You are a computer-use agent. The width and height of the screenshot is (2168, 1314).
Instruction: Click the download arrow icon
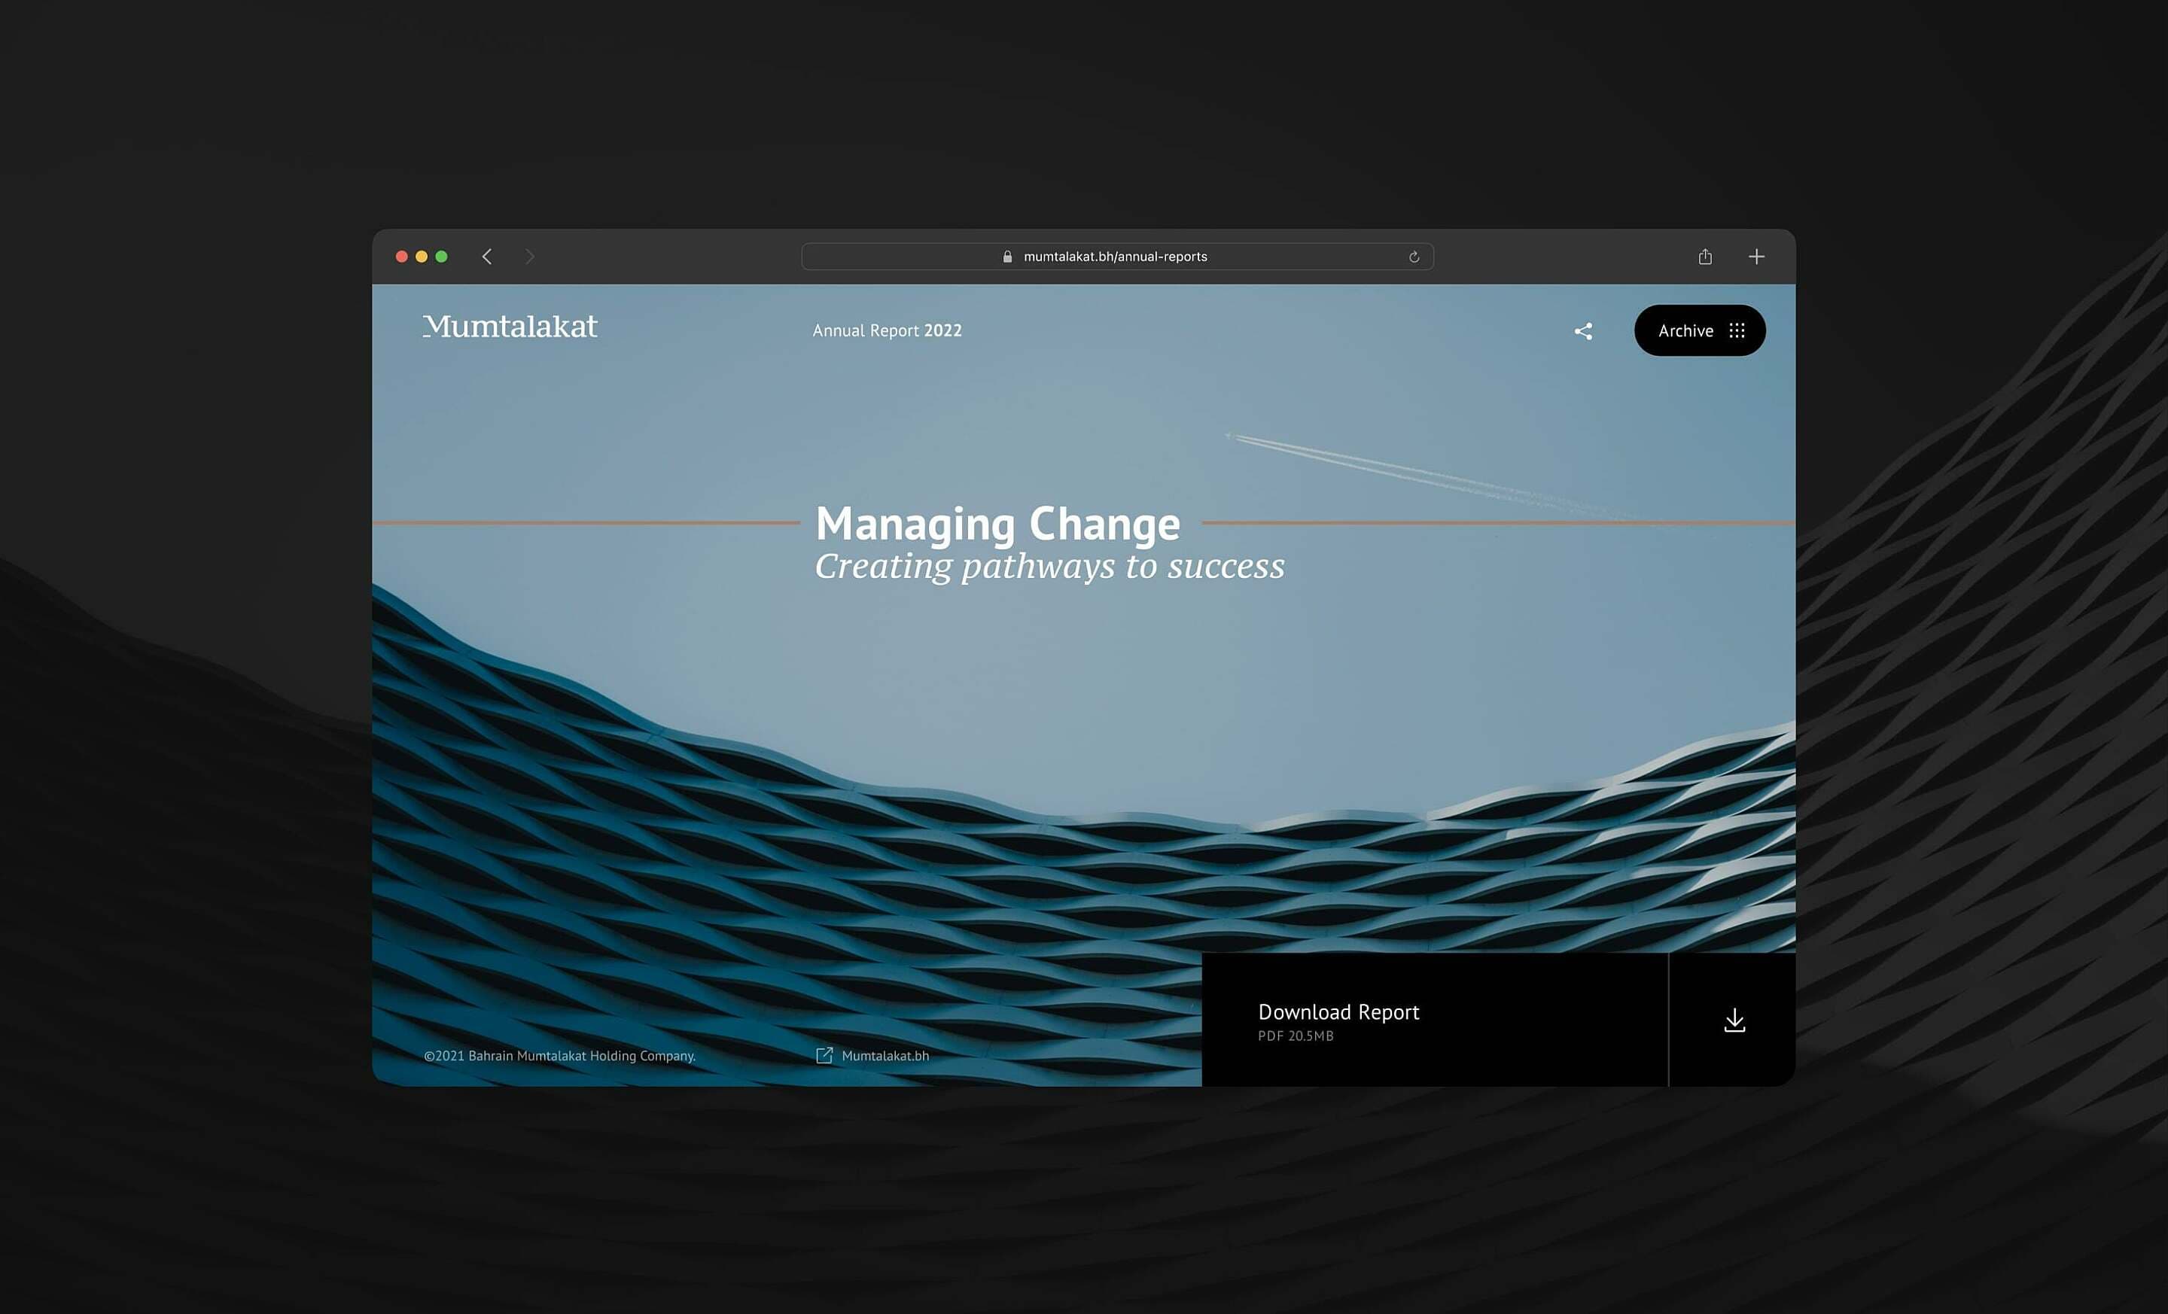pyautogui.click(x=1734, y=1020)
